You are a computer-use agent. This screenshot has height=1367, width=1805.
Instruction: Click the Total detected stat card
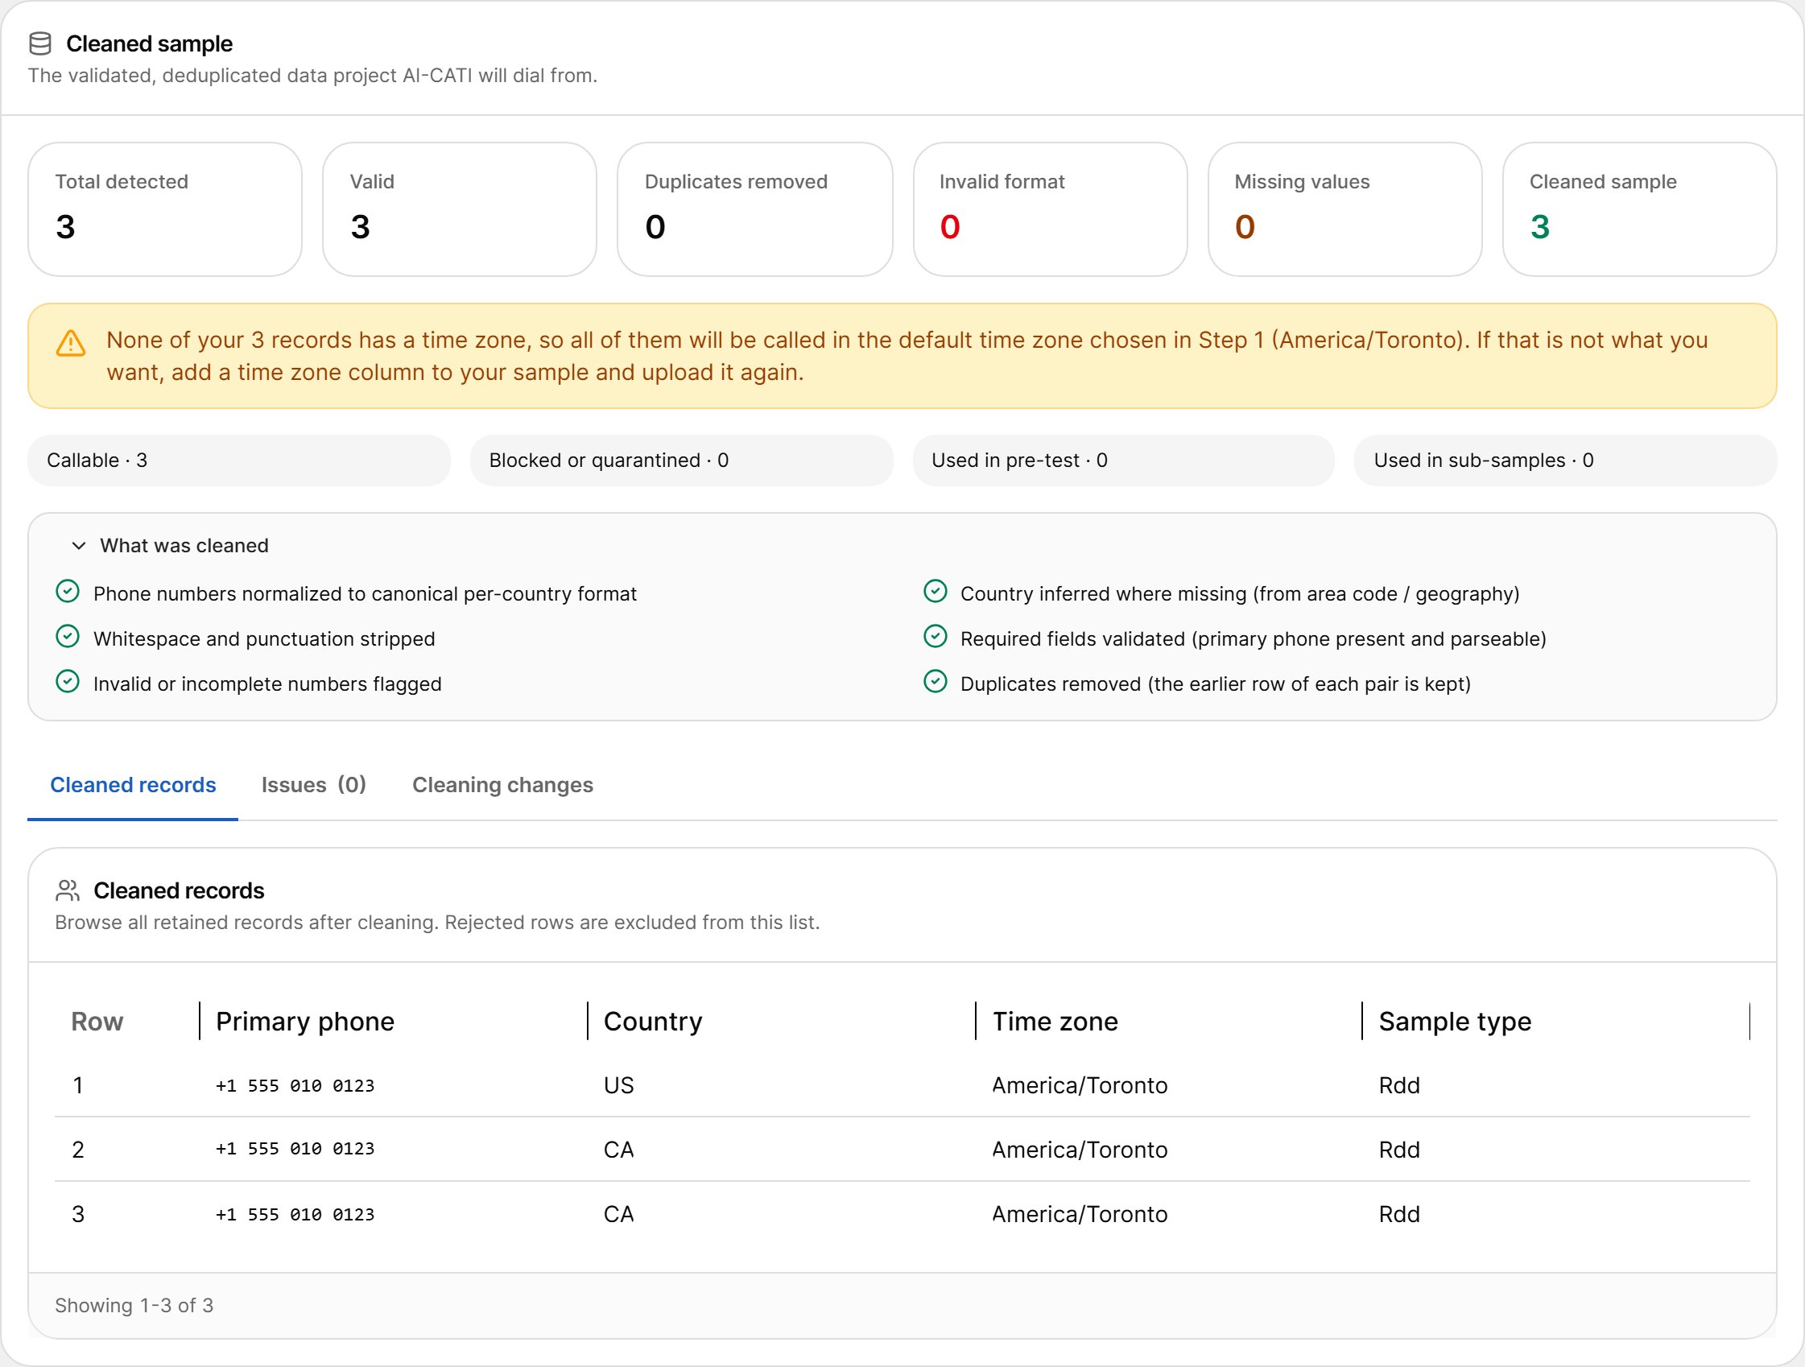coord(165,210)
